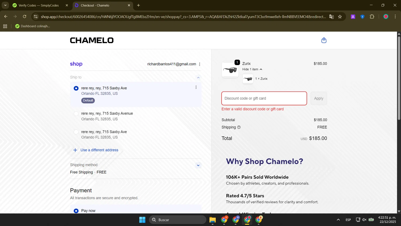This screenshot has width=401, height=226.
Task: Click the Discount code or gift card field
Action: point(264,98)
